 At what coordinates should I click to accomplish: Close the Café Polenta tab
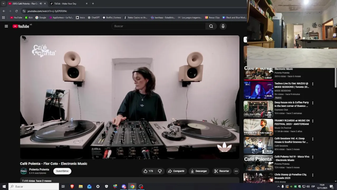point(45,4)
